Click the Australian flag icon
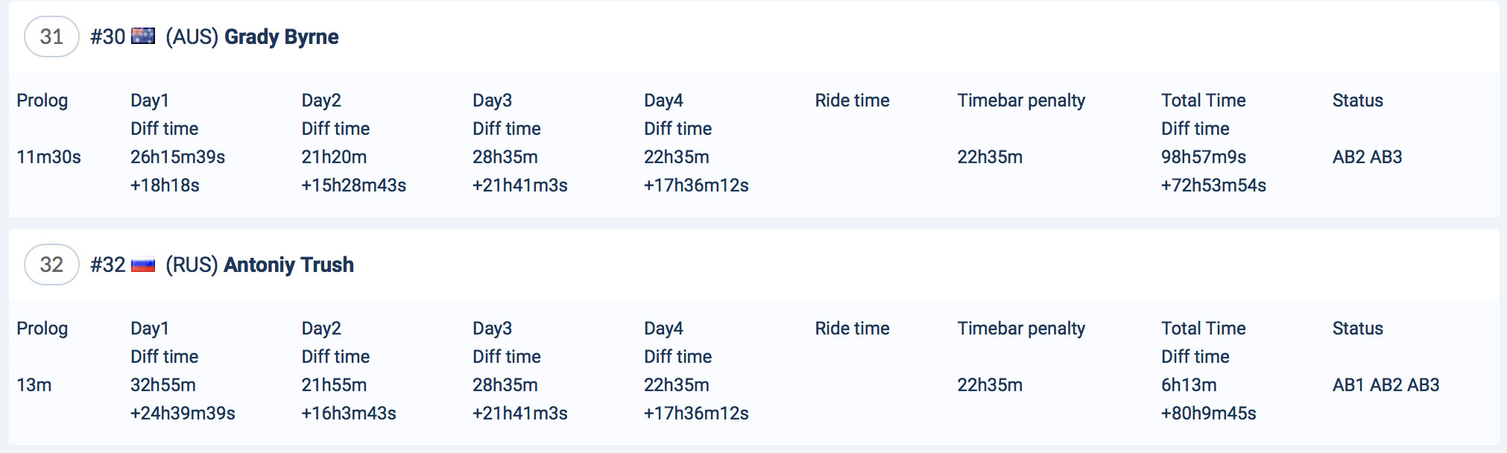Screen dimensions: 1507x453 [x=142, y=36]
